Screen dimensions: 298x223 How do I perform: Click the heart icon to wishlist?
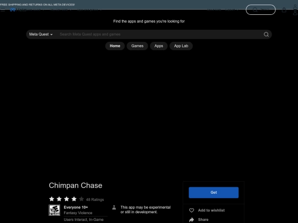pos(191,210)
